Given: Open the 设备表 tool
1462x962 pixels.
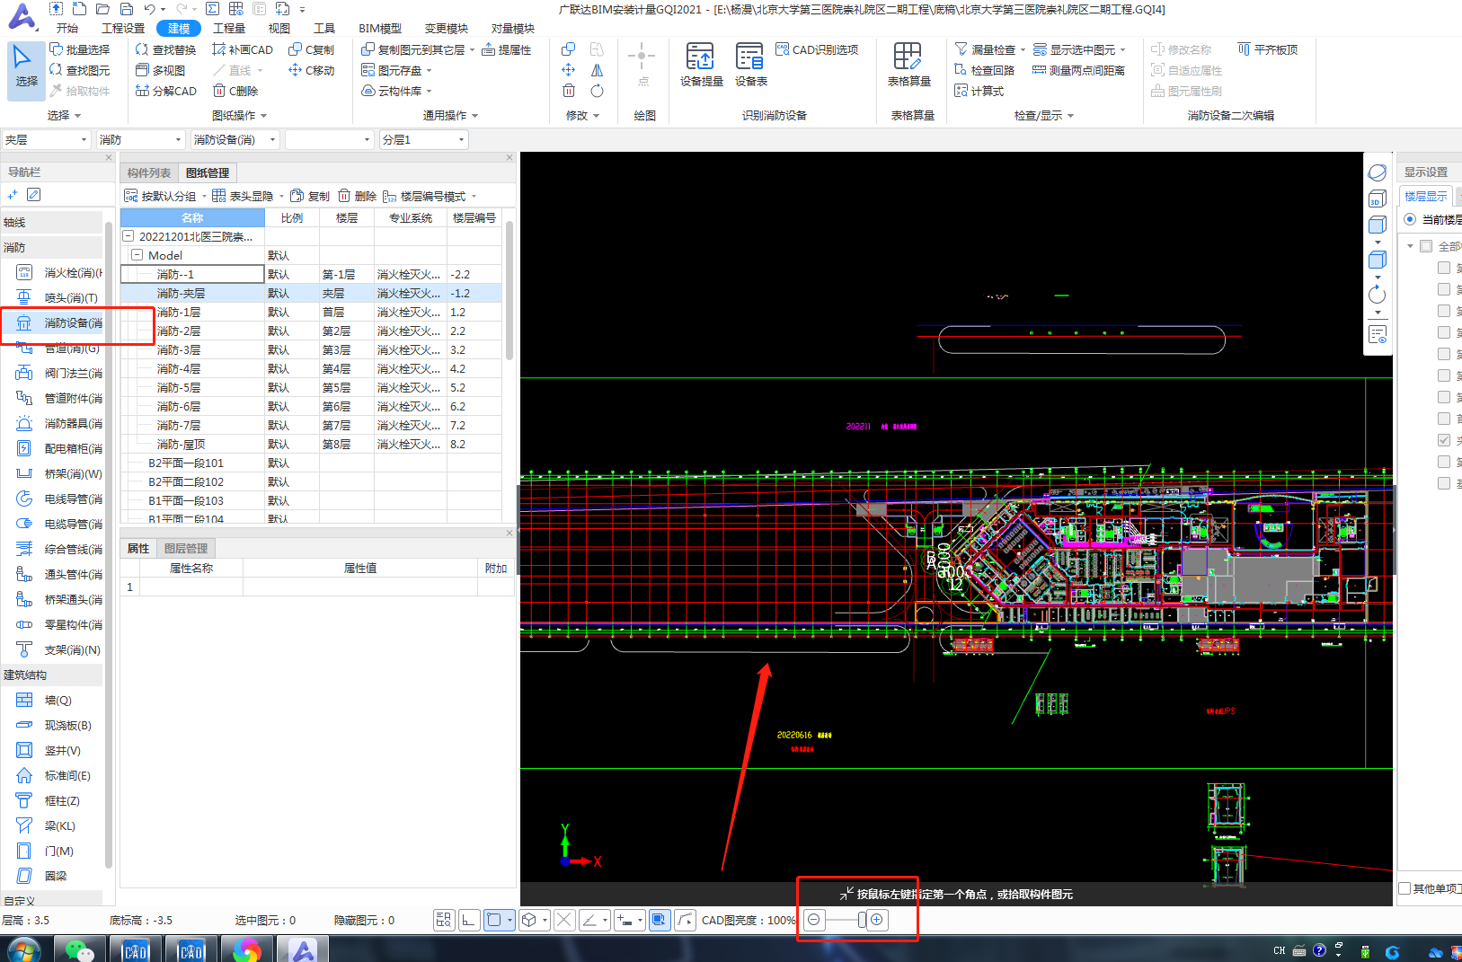Looking at the screenshot, I should pos(750,65).
